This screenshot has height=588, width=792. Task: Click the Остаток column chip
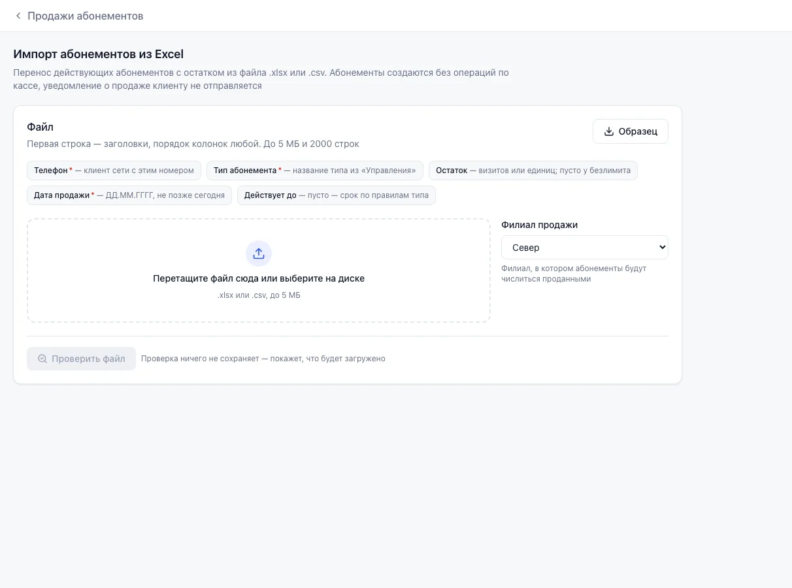533,171
